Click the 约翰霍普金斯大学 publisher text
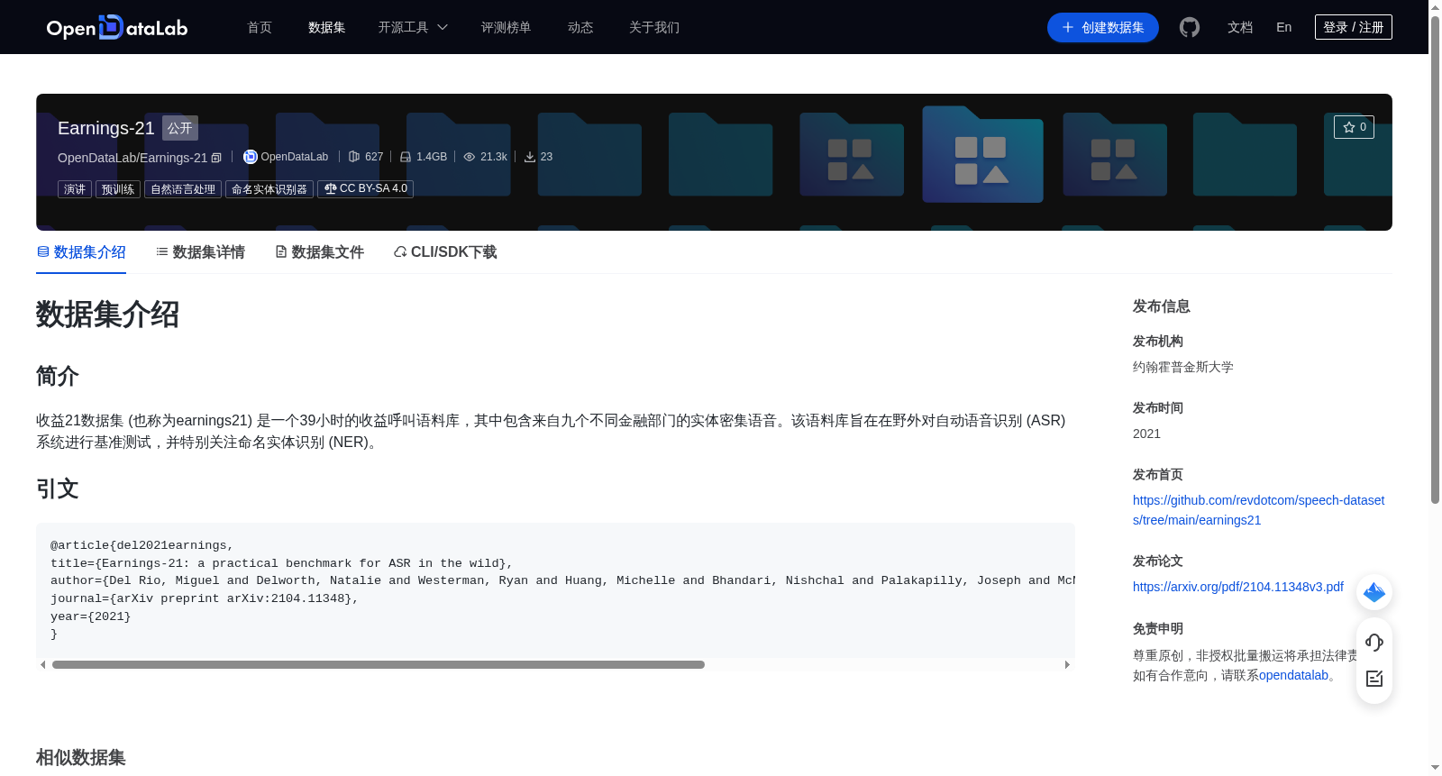1442x776 pixels. (1183, 367)
